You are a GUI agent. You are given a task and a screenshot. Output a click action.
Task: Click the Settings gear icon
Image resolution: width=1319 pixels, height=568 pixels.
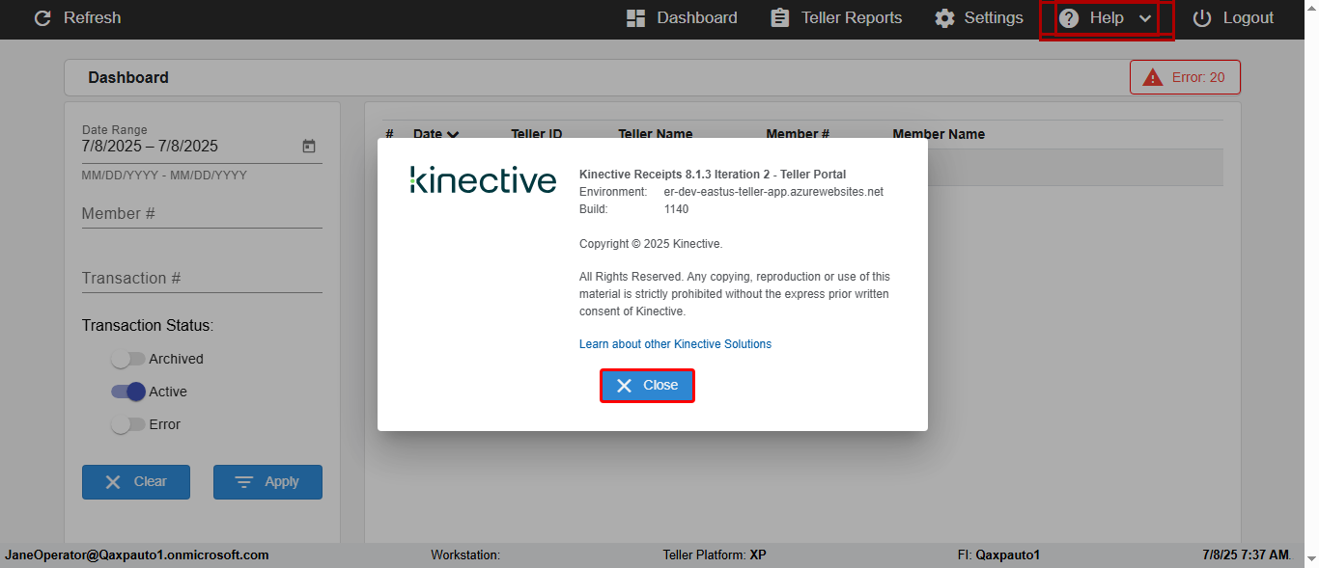(x=944, y=18)
